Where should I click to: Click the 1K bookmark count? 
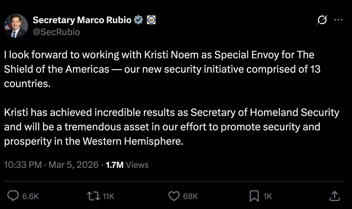(x=267, y=196)
